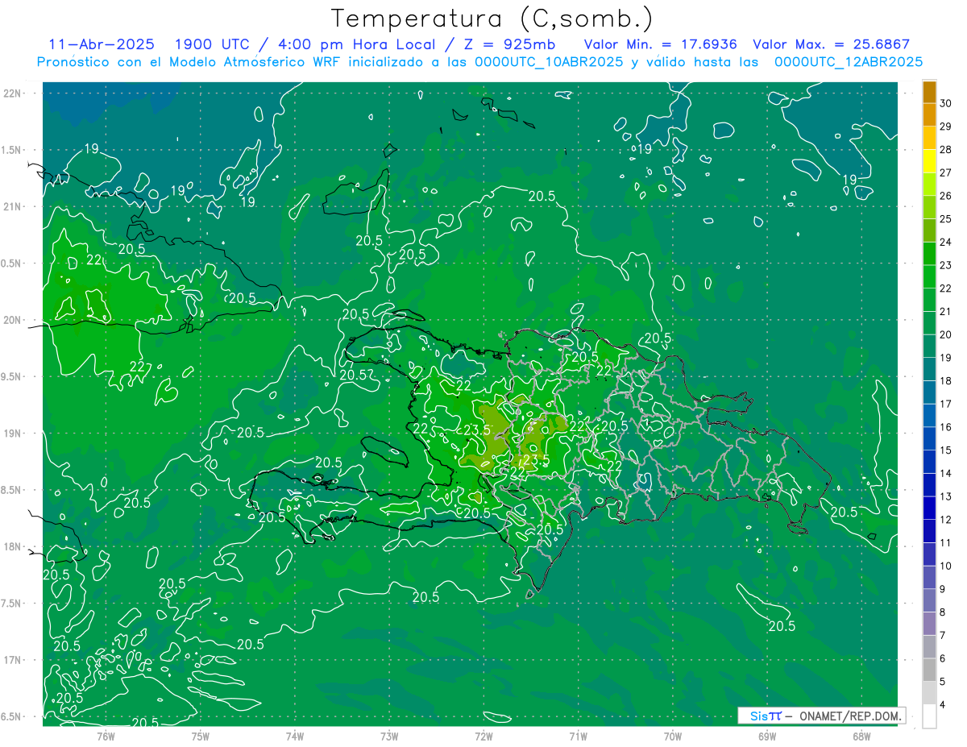Click the title 'Temperatura (C,somb.)'
Screen dimensions: 967x747
[492, 19]
